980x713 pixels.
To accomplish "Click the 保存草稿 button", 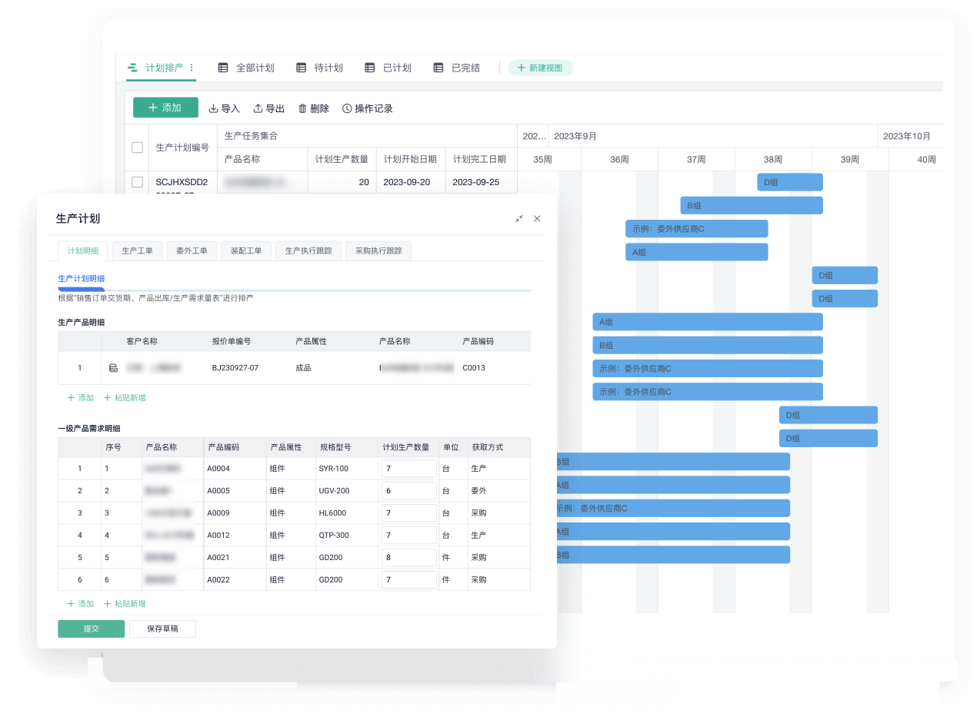I will click(x=162, y=628).
